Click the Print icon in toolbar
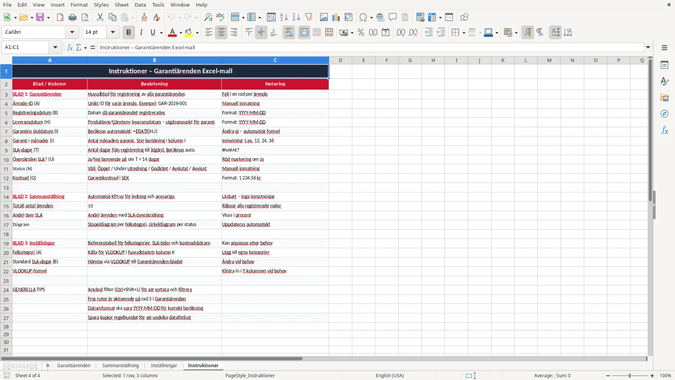This screenshot has width=675, height=380. tap(73, 17)
